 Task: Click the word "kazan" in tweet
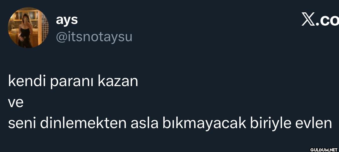tap(118, 81)
